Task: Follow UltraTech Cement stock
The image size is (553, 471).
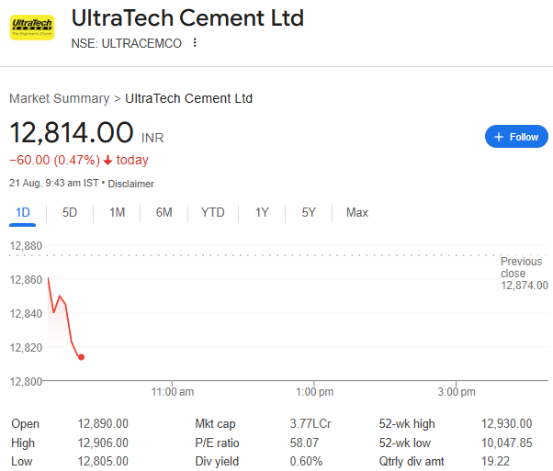Action: click(516, 137)
